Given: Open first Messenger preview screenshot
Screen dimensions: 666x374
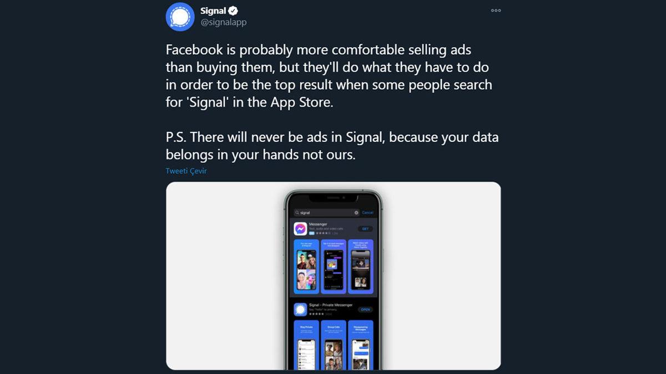Looking at the screenshot, I should point(306,267).
